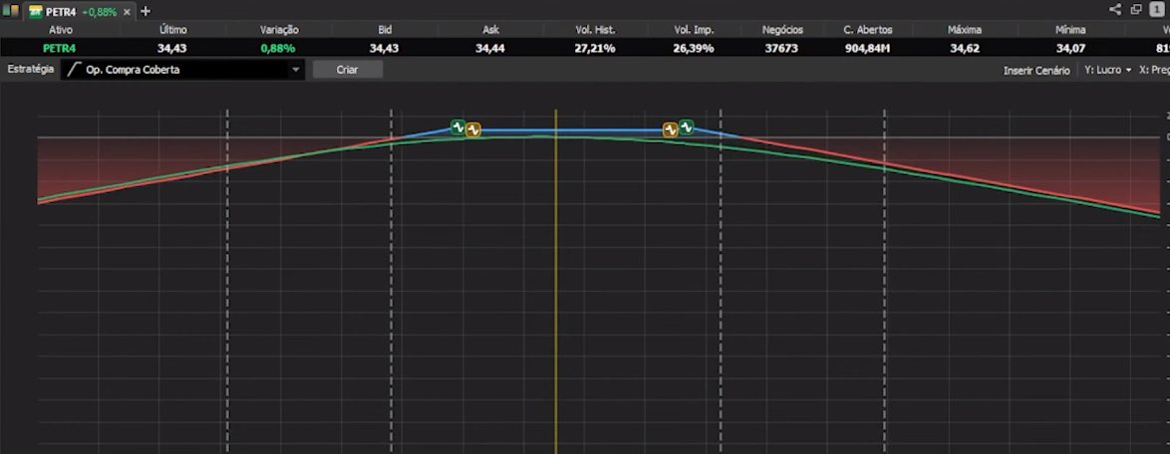Screen dimensions: 1170x454
Task: Click the Vol. Imp. column header
Action: tap(694, 30)
